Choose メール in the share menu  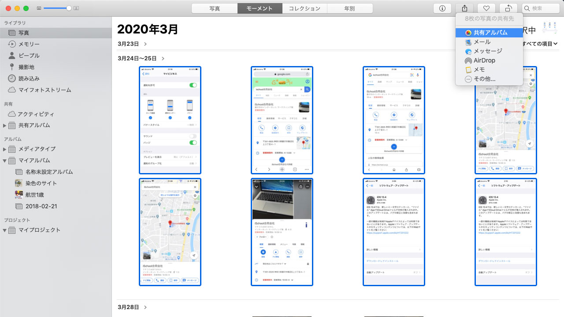click(x=482, y=42)
